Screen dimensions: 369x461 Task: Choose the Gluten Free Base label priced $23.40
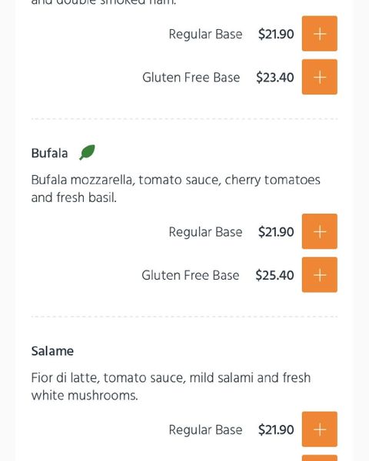point(191,78)
